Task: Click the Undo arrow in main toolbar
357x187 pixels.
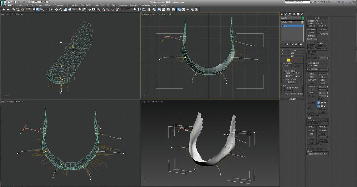Action: pyautogui.click(x=3, y=9)
